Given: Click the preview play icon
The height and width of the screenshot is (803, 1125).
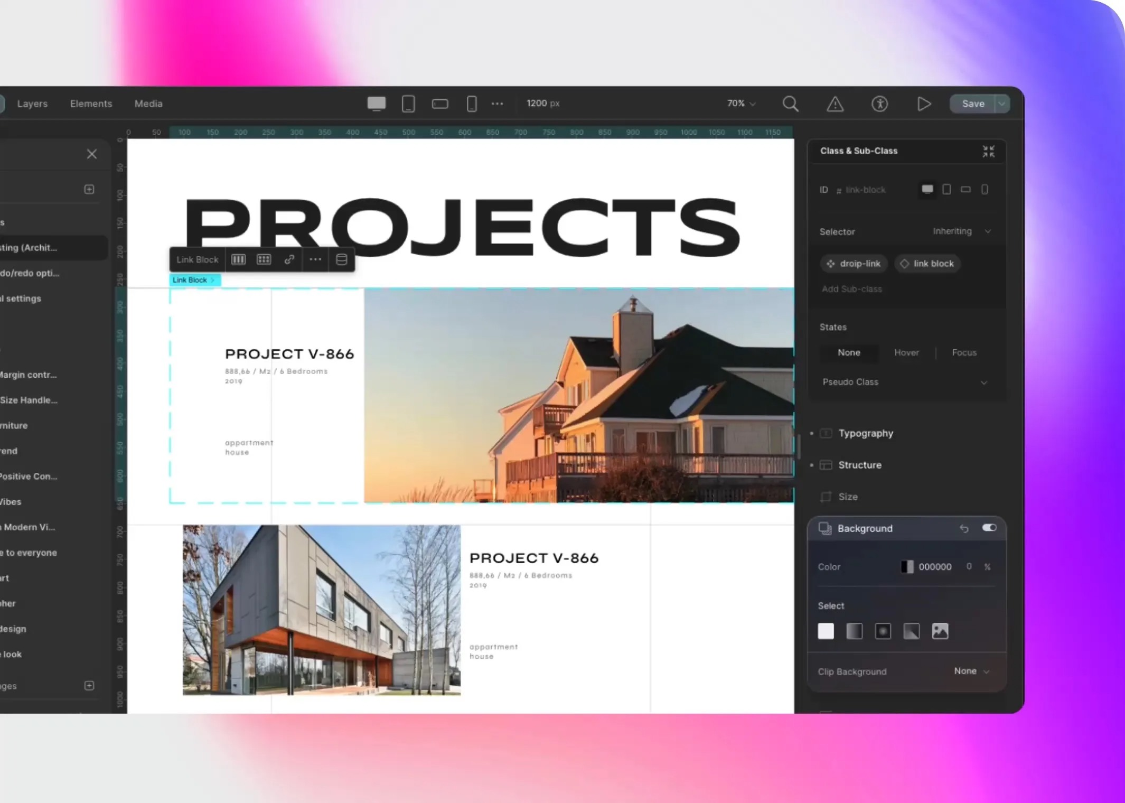Looking at the screenshot, I should point(924,104).
